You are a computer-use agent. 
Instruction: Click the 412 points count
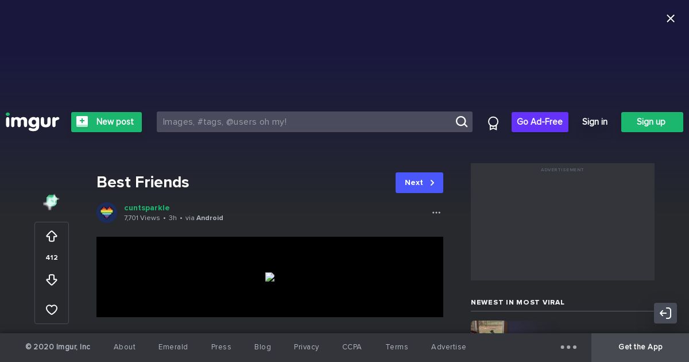point(52,257)
